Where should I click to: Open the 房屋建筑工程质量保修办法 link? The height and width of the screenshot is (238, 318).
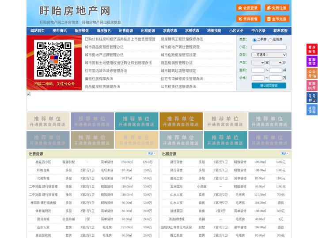tap(182, 39)
